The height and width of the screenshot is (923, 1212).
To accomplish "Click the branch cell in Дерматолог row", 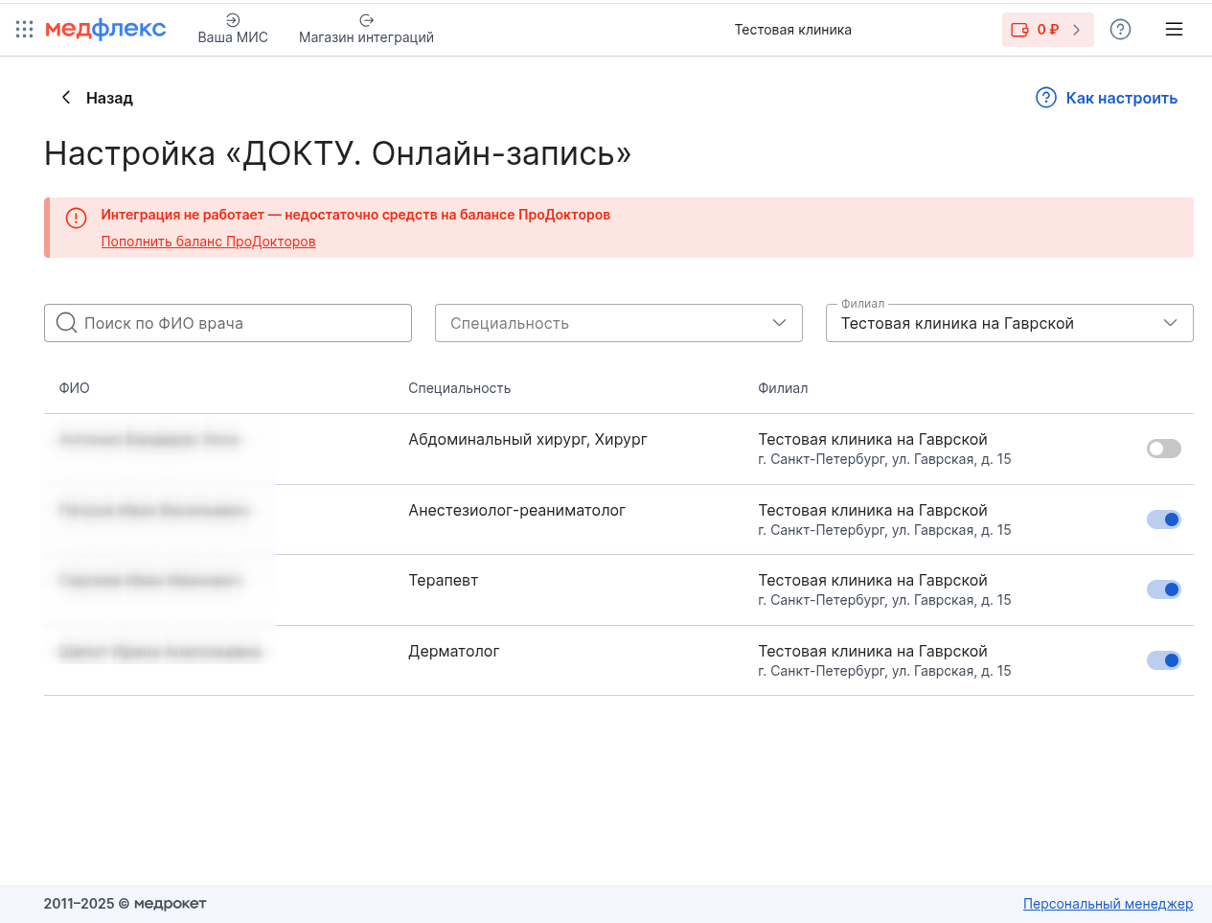I will (x=884, y=660).
